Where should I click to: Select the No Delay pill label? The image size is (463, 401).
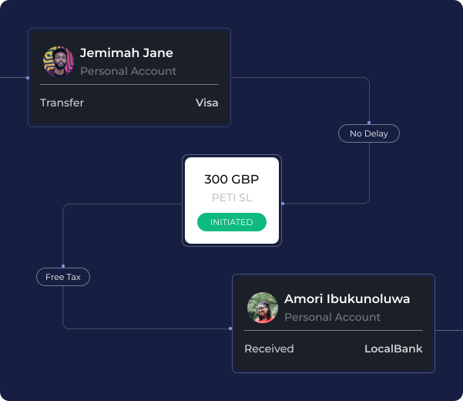(369, 133)
